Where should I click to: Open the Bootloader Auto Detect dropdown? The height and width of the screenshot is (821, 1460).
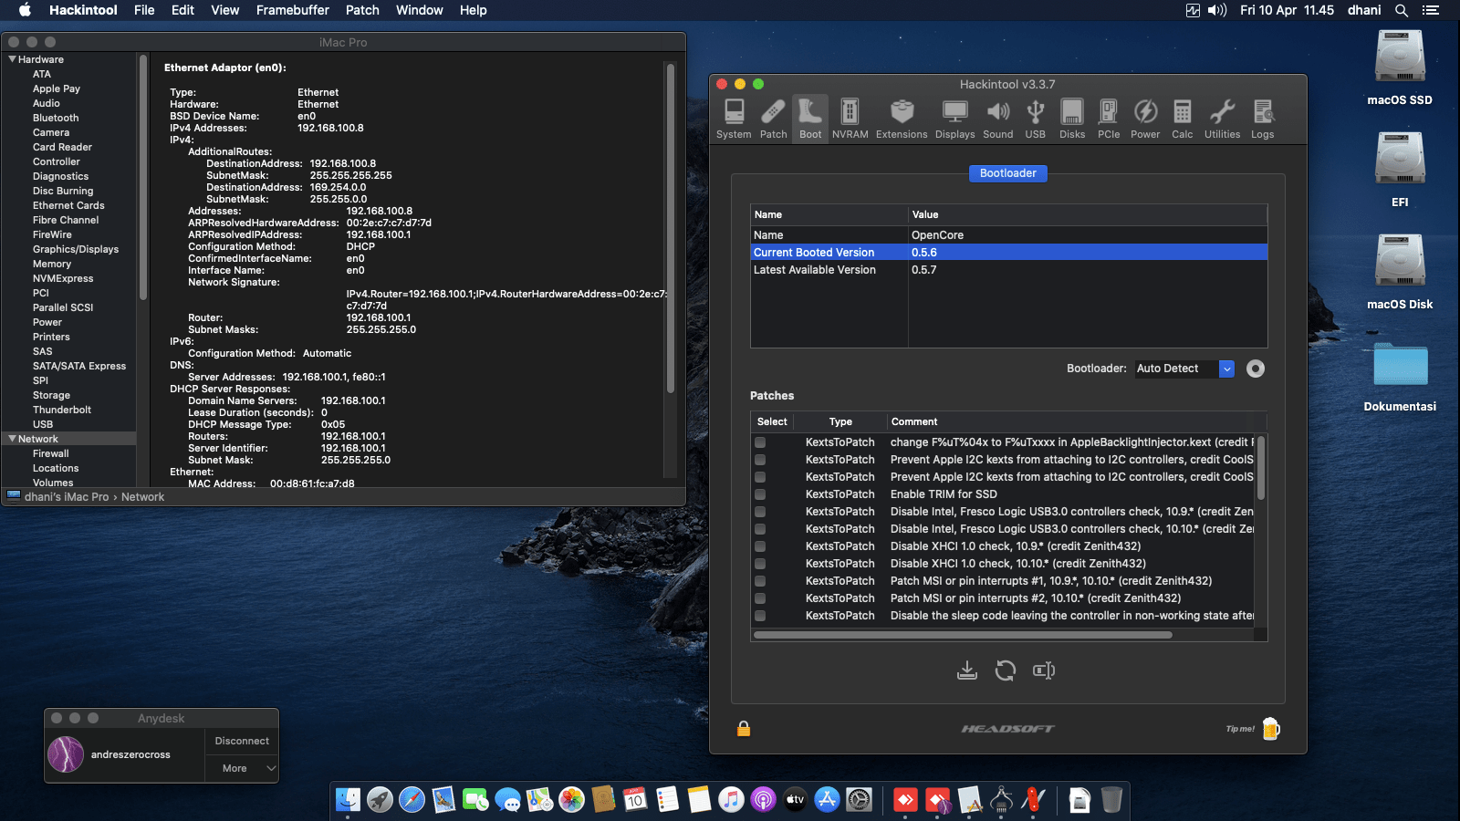(1184, 369)
